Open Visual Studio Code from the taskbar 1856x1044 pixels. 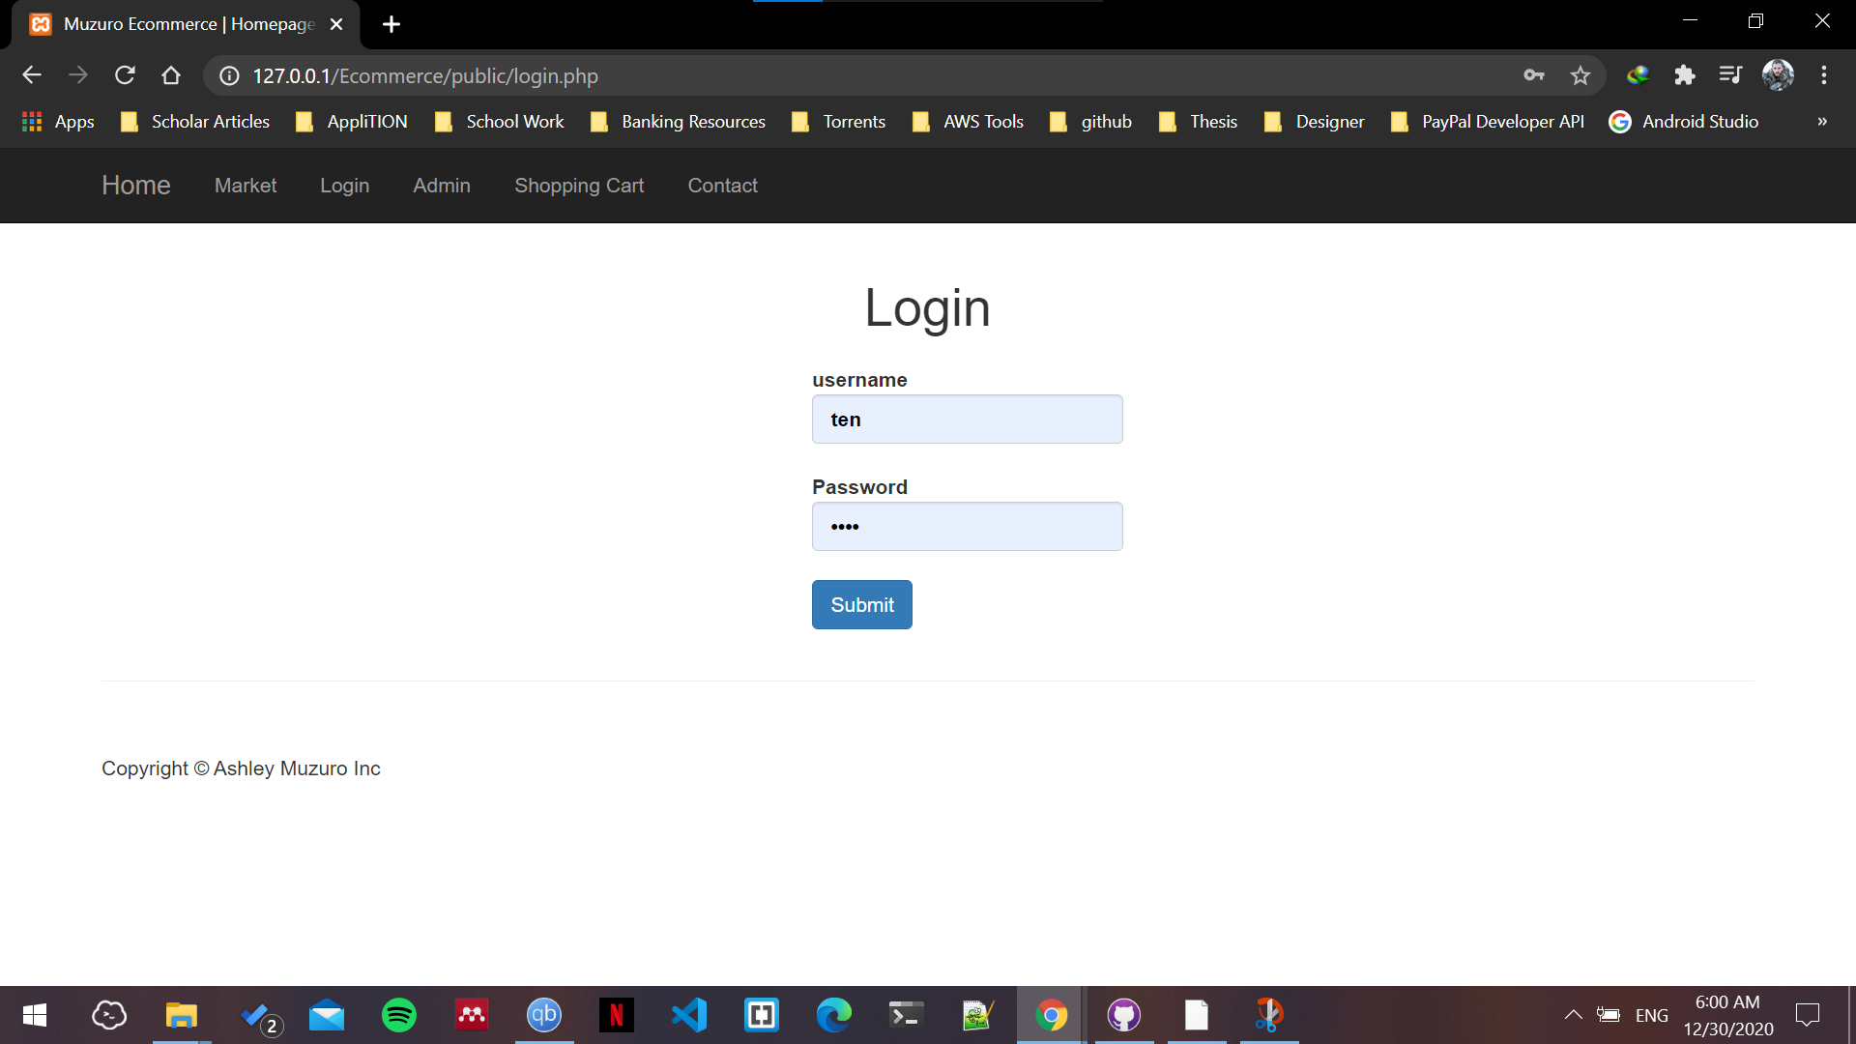(x=689, y=1015)
